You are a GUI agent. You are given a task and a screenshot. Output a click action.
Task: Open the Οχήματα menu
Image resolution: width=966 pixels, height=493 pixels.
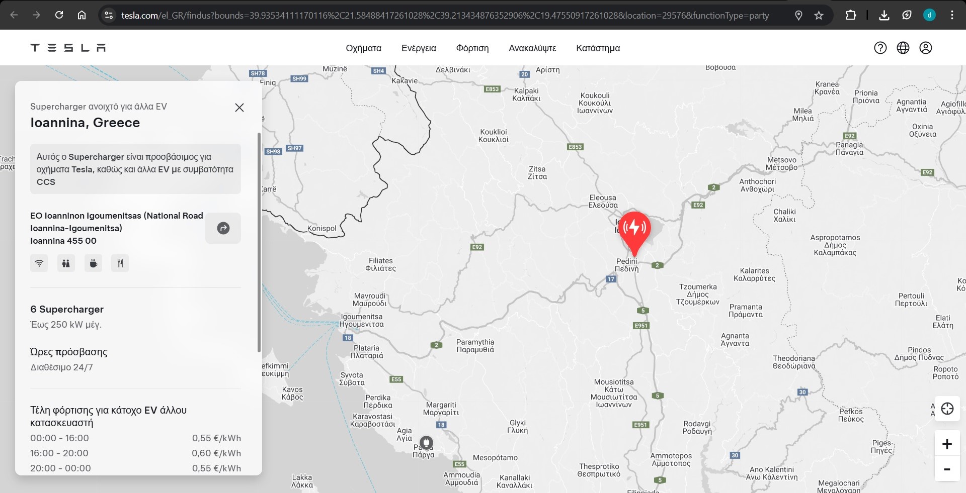tap(363, 48)
